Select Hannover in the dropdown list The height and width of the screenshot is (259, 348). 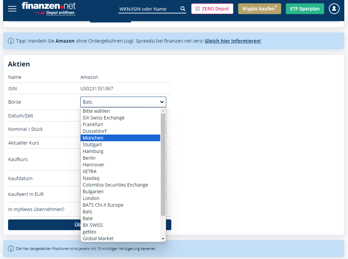tap(120, 165)
